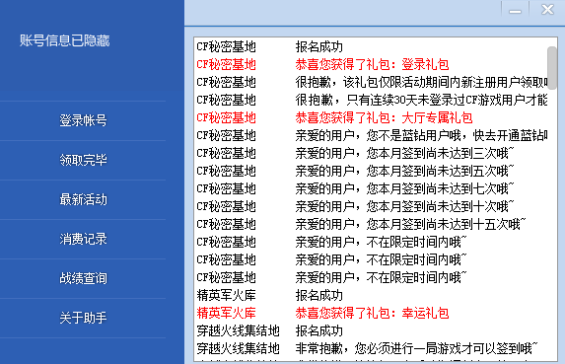Select the row 签到尚未达到五次哦
565x364 pixels.
point(371,171)
